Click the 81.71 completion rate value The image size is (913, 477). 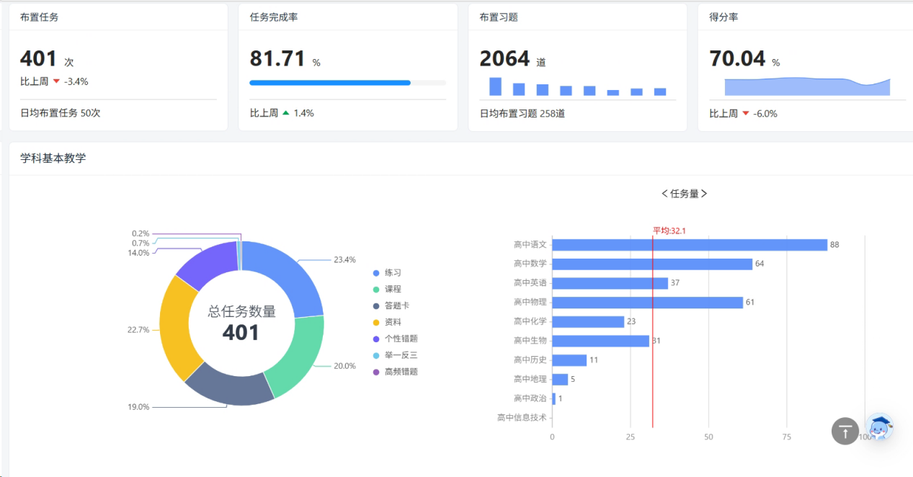[277, 58]
